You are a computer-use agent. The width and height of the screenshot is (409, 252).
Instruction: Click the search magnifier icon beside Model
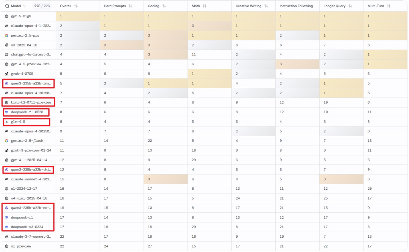(x=7, y=6)
